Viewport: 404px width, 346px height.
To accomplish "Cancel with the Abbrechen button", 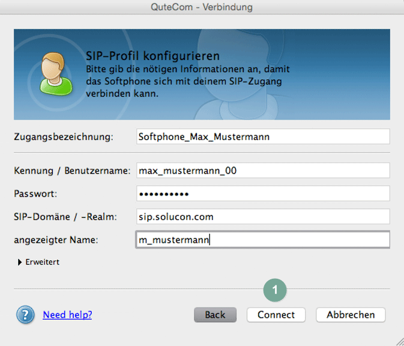I will pos(351,315).
